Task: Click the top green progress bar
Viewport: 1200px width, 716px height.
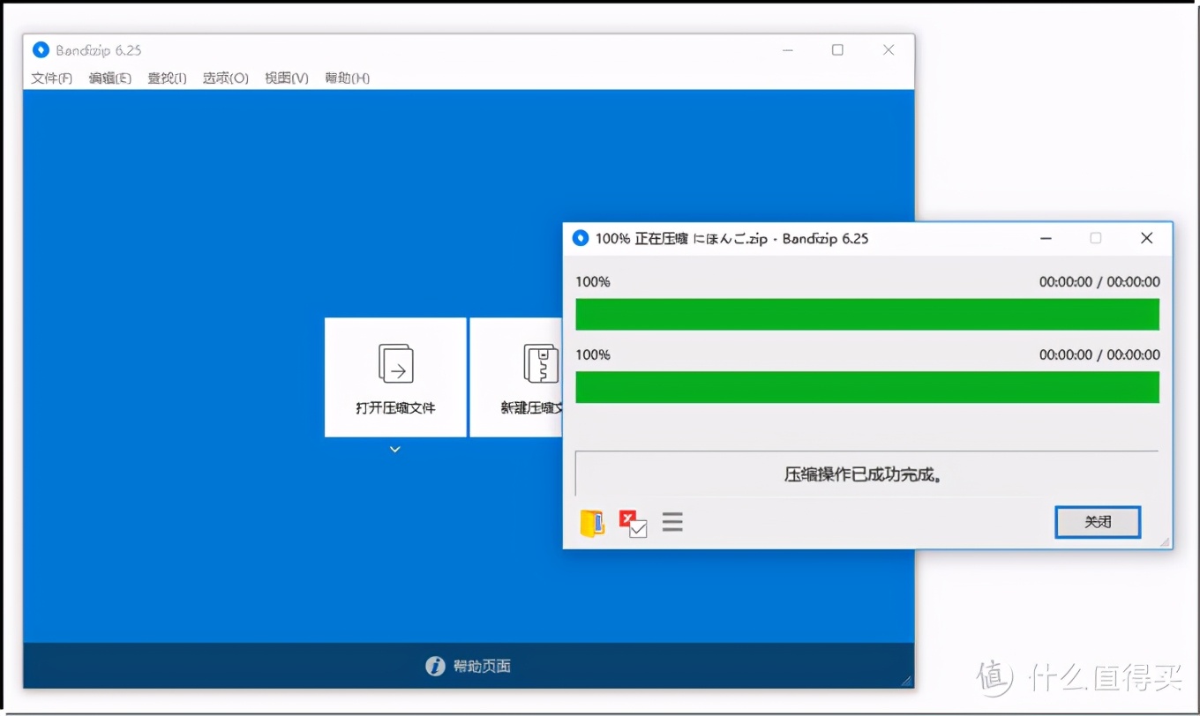Action: pyautogui.click(x=866, y=314)
